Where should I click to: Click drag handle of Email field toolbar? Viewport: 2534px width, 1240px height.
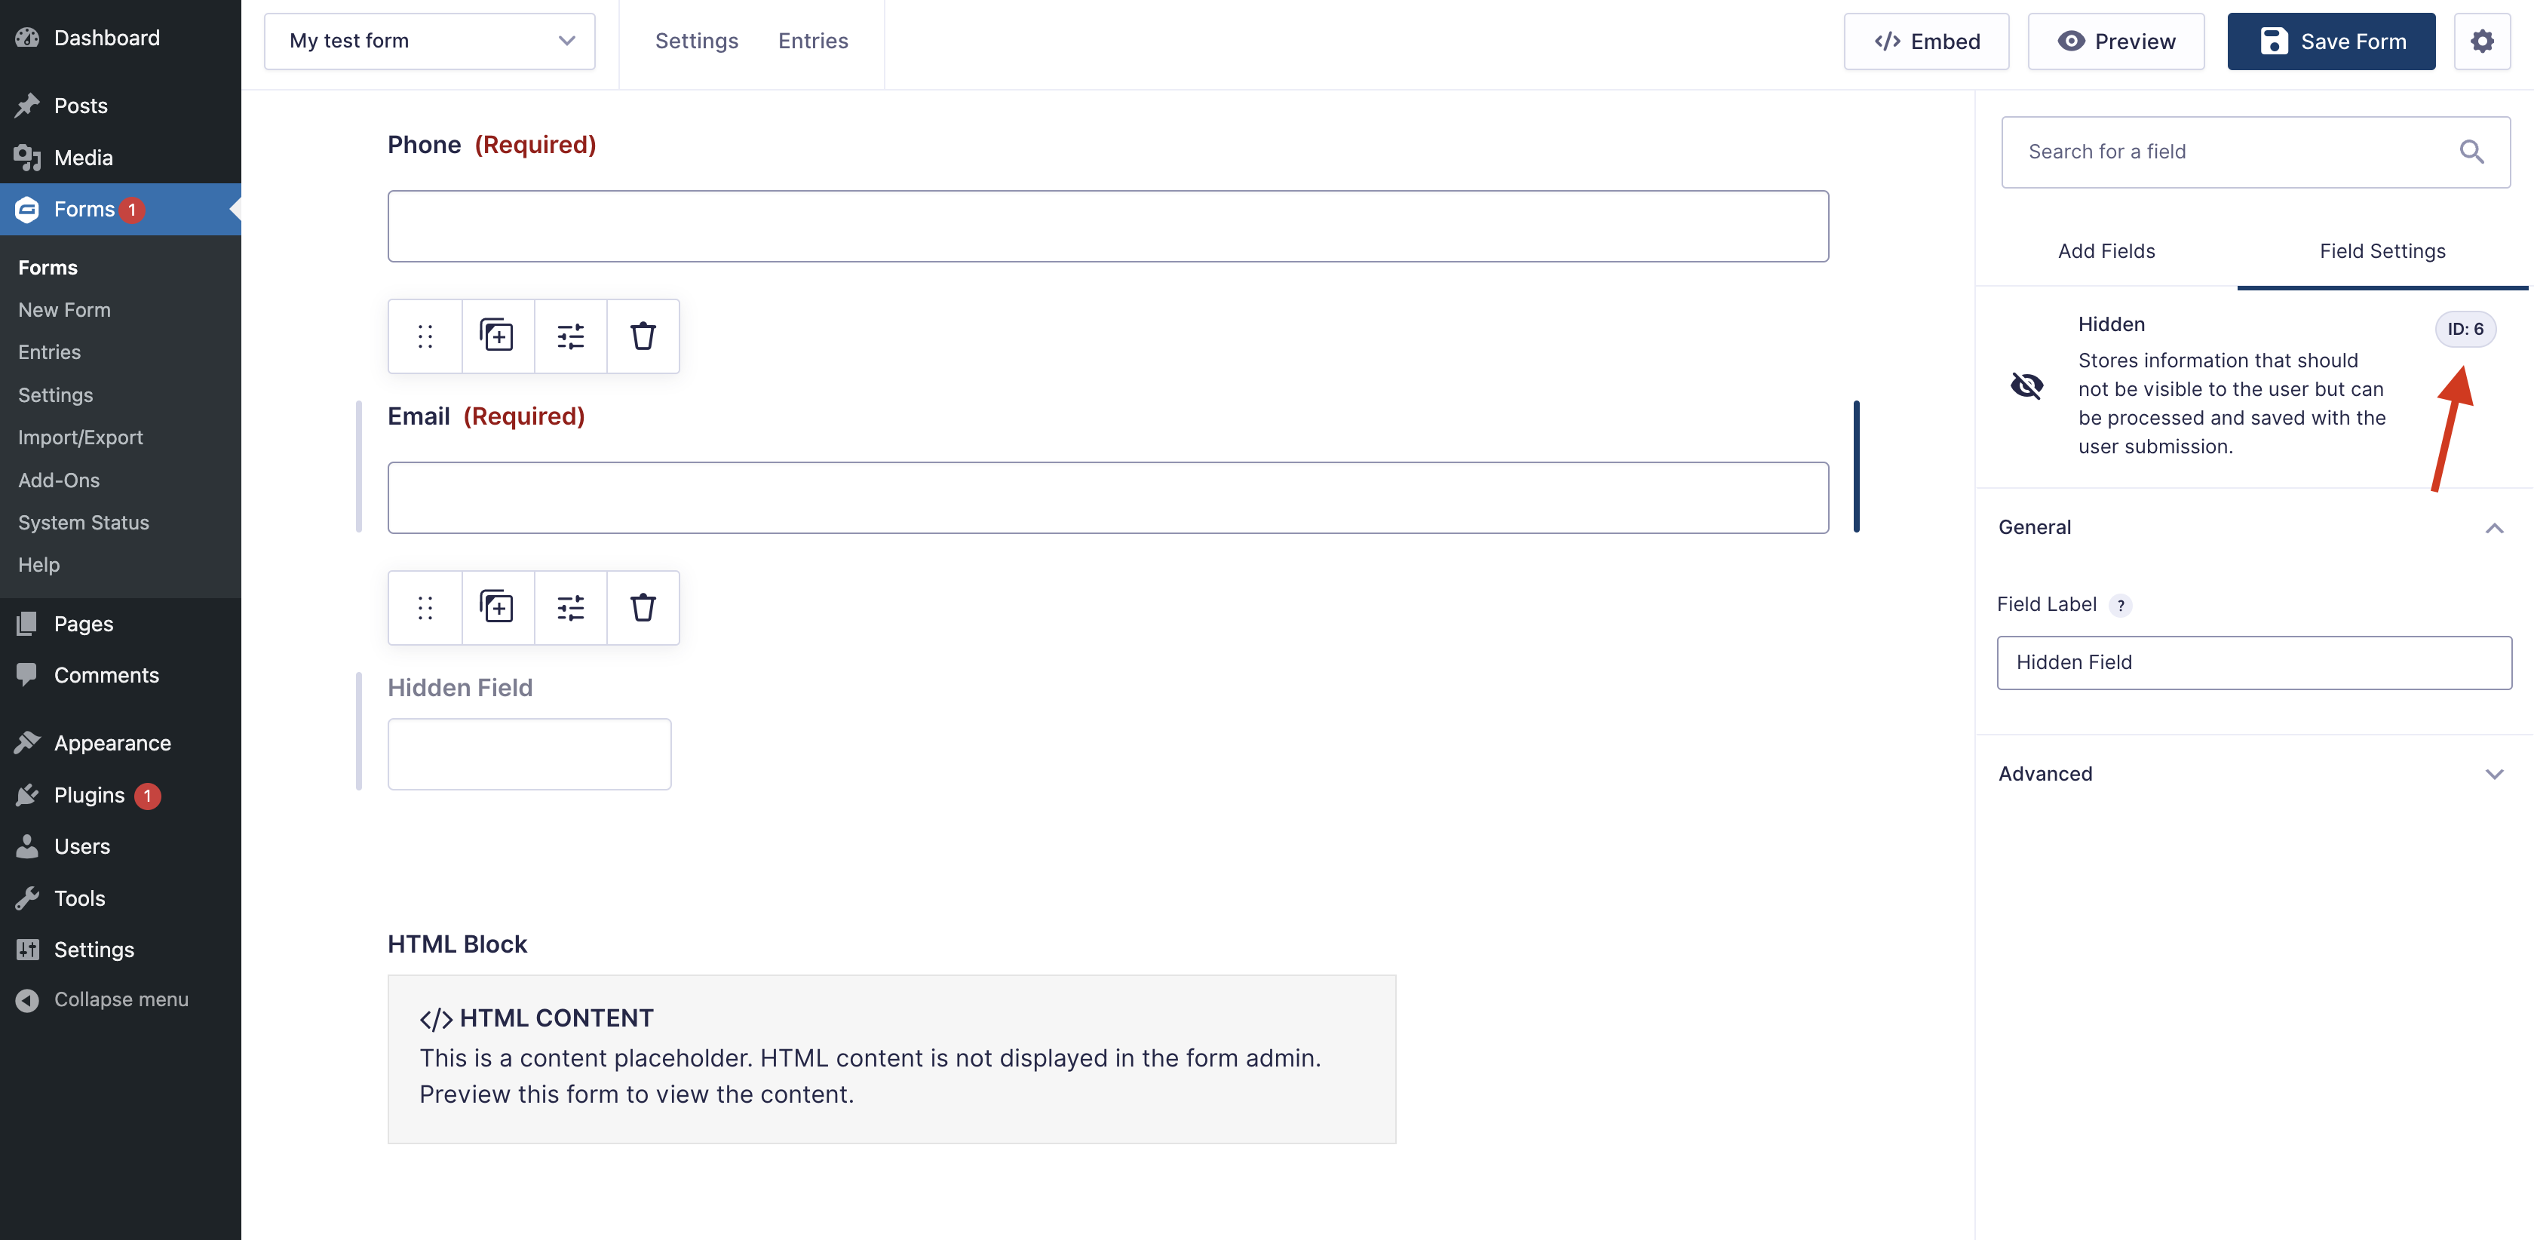point(425,607)
